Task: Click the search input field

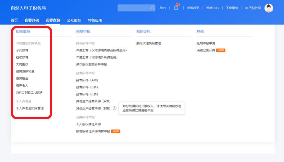Action: point(136,8)
